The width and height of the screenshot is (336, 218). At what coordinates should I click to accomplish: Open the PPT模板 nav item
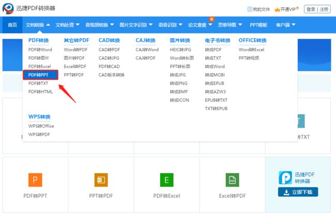point(258,25)
